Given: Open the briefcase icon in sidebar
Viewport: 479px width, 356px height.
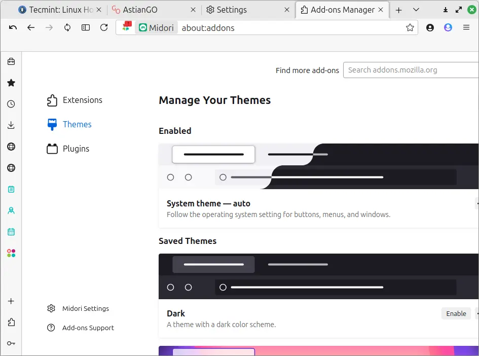Looking at the screenshot, I should pos(11,62).
